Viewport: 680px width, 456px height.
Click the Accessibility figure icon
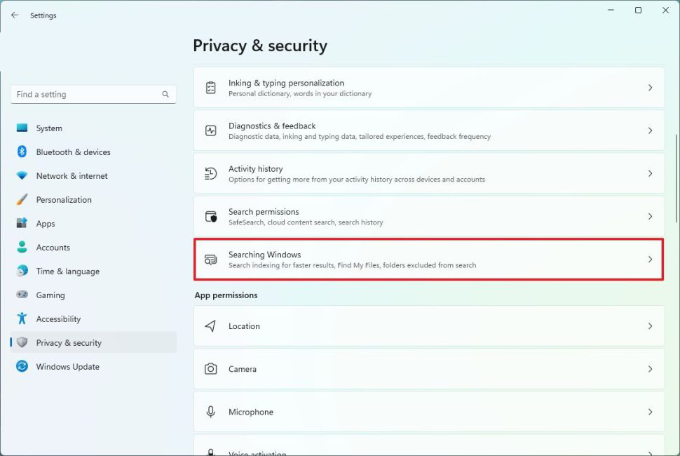tap(22, 319)
